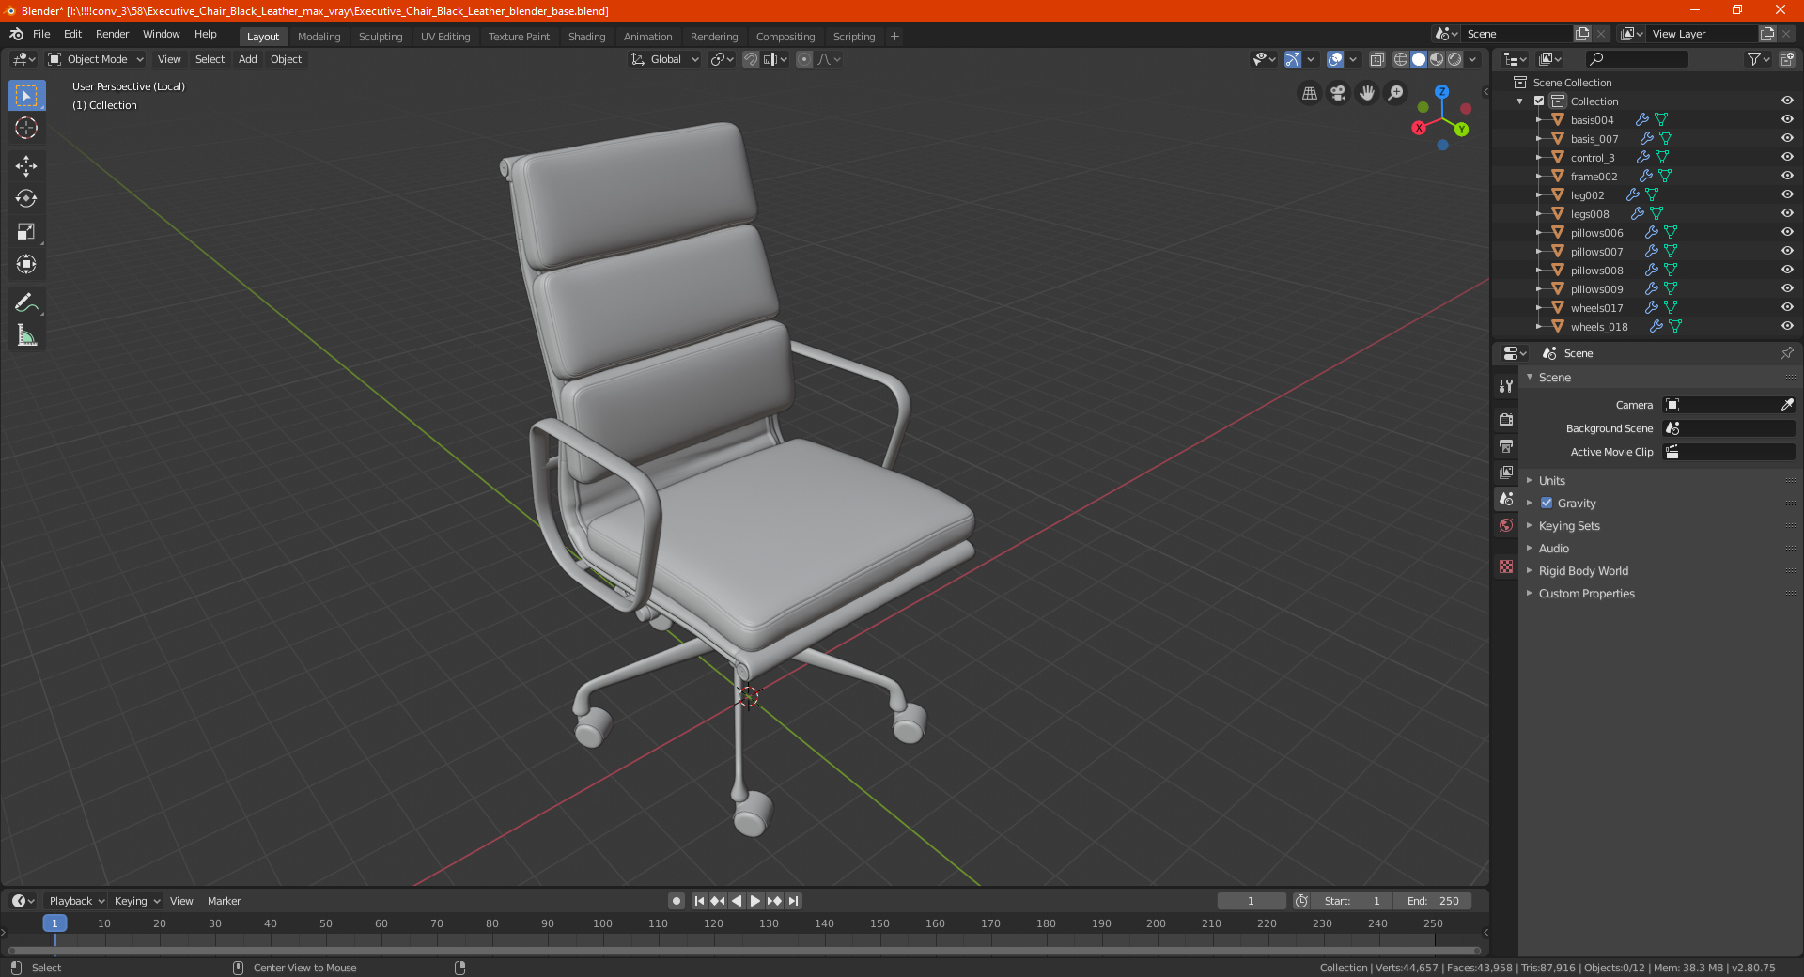Open the Object Mode dropdown
The height and width of the screenshot is (977, 1804).
click(x=96, y=59)
